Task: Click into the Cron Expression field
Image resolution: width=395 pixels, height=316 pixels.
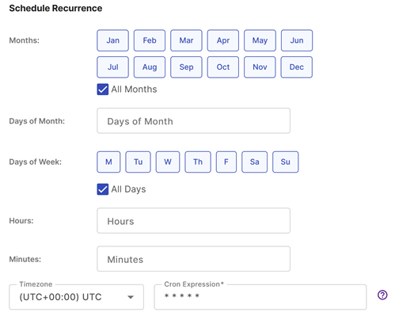Action: tap(260, 297)
